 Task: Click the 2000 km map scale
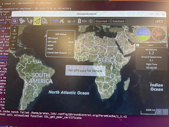(148, 112)
